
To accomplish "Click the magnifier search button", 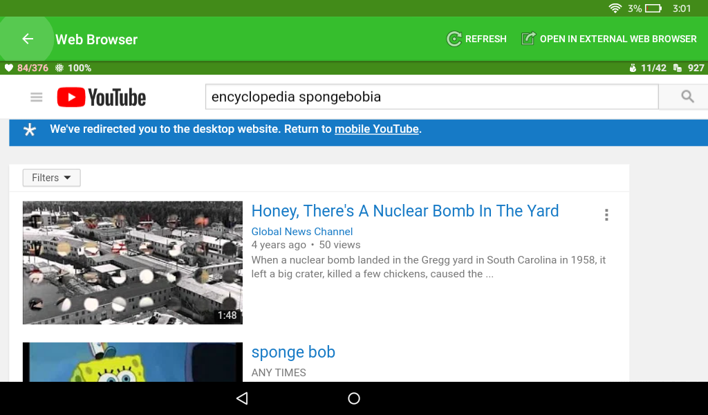I will coord(687,97).
